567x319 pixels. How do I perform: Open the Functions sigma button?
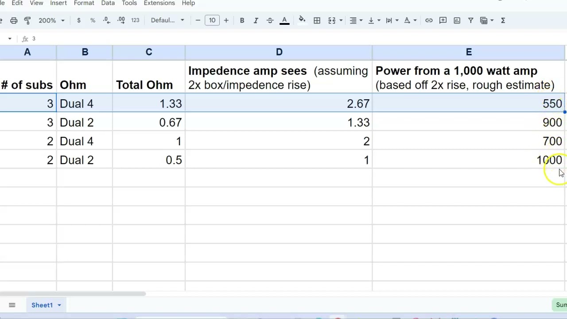coord(503,20)
